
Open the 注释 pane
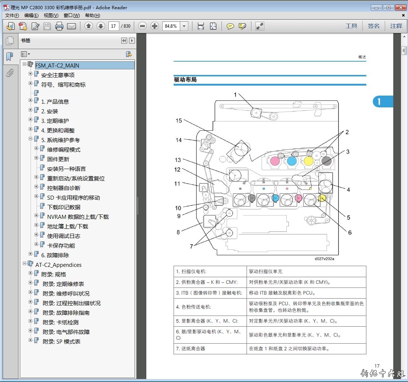pyautogui.click(x=396, y=26)
